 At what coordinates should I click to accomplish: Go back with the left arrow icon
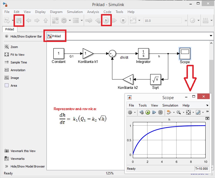coord(29,20)
